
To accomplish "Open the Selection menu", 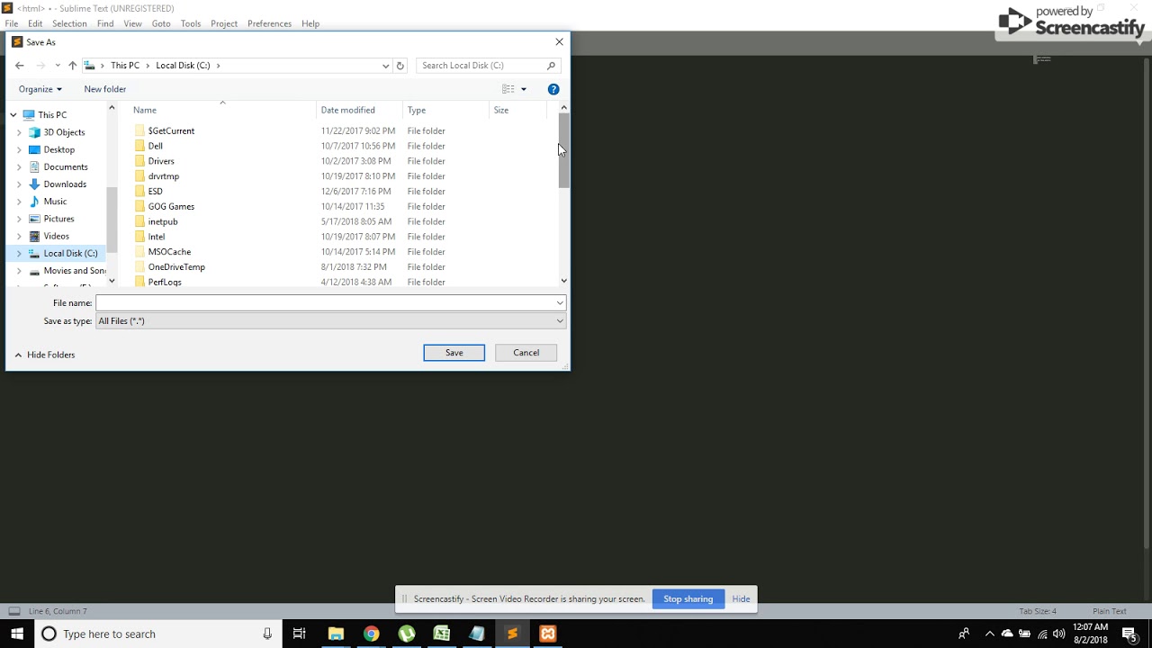I will 69,23.
